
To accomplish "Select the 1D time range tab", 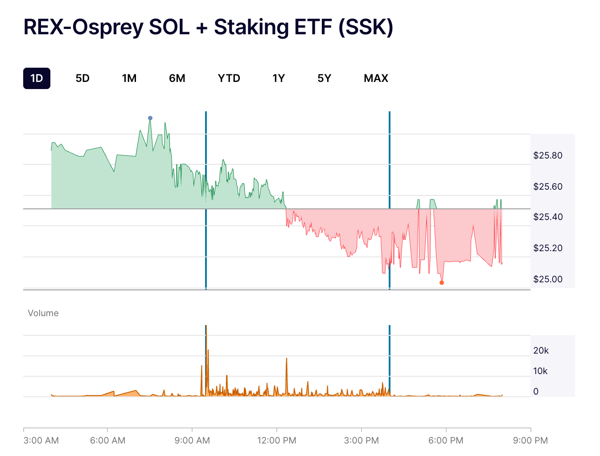I will pyautogui.click(x=37, y=78).
